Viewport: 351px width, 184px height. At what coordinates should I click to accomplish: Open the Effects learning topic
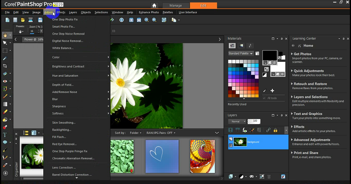click(x=299, y=127)
